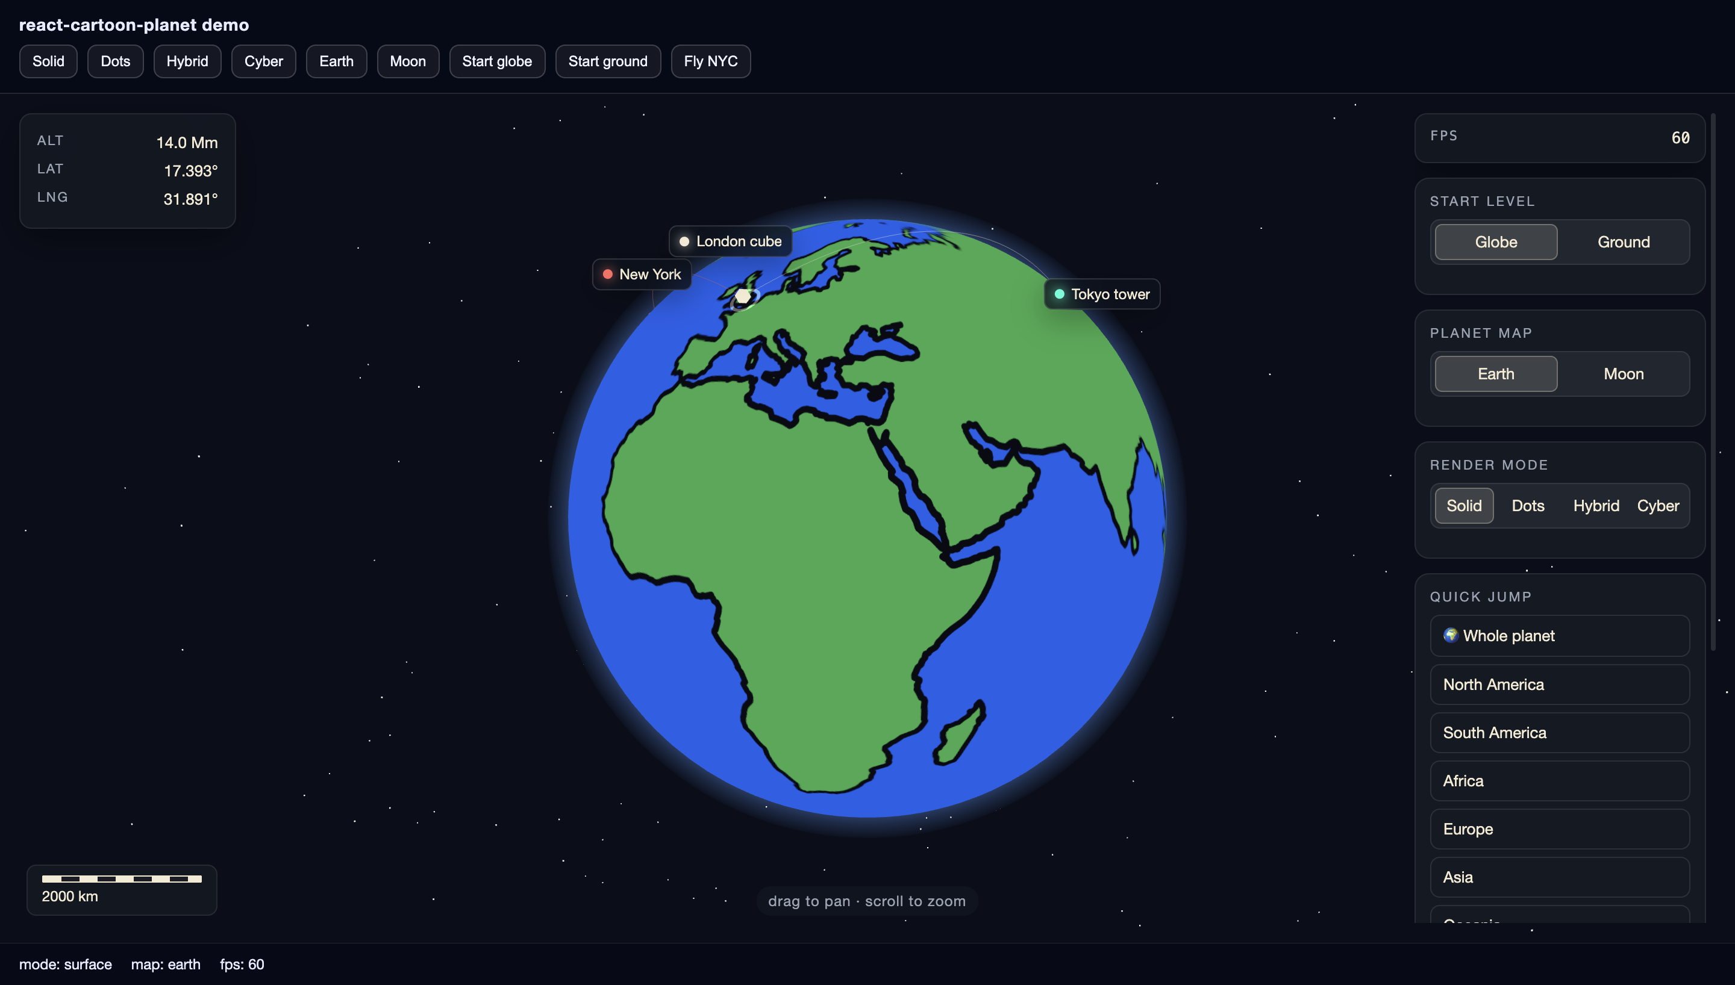This screenshot has height=985, width=1735.
Task: Jump to Europe in Quick Jump
Action: (x=1560, y=830)
